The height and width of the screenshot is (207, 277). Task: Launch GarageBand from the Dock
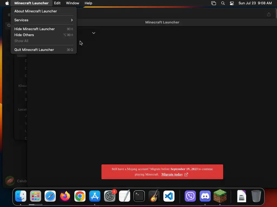(154, 196)
